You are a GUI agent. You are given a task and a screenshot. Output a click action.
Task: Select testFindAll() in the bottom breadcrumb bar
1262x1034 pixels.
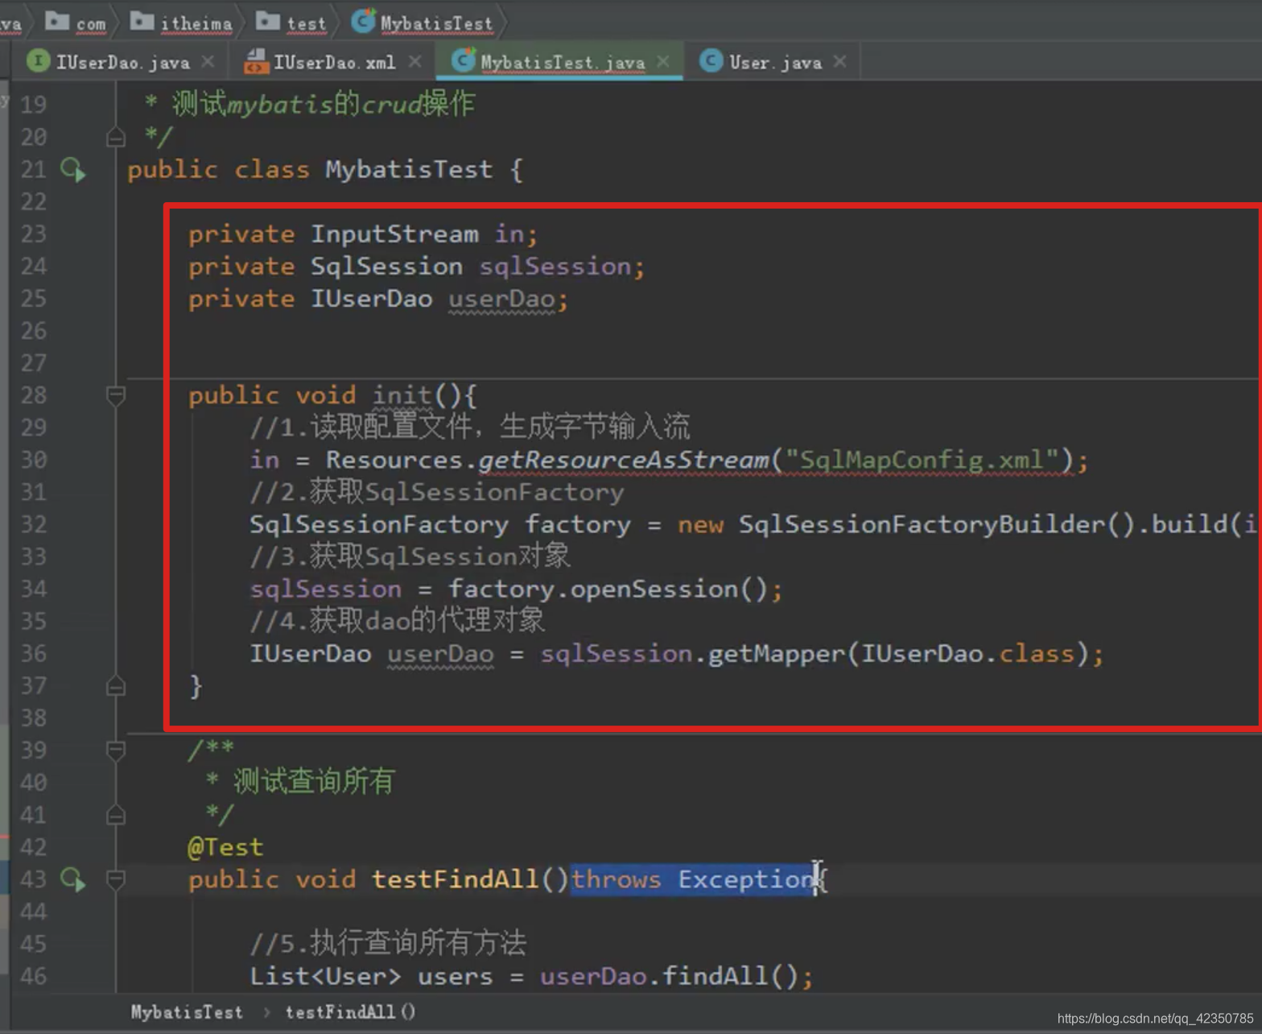click(351, 1012)
